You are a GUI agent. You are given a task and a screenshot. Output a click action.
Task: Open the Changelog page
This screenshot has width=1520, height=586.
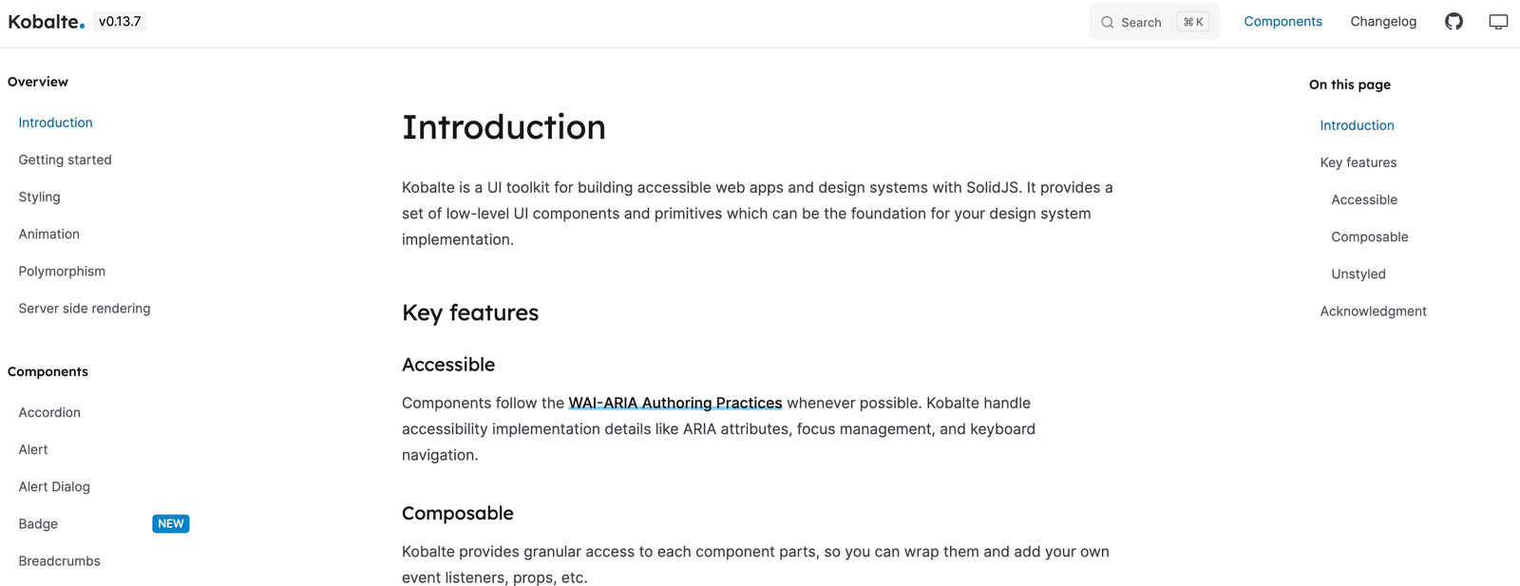[x=1383, y=21]
